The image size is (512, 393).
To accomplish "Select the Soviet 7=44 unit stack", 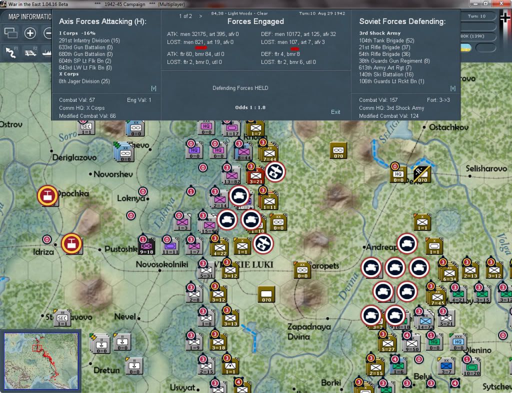I will click(269, 152).
